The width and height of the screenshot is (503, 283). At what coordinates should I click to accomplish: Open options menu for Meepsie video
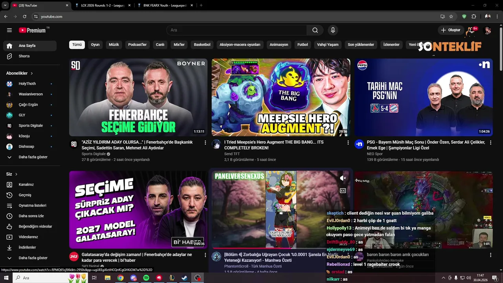[348, 143]
